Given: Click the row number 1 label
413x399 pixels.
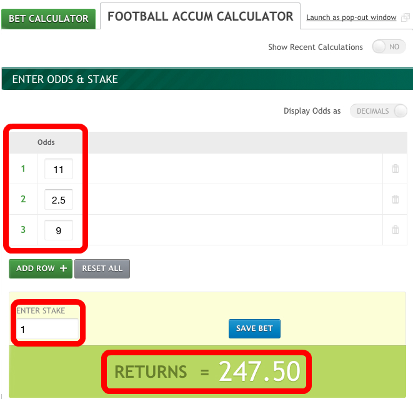Looking at the screenshot, I should [x=23, y=169].
